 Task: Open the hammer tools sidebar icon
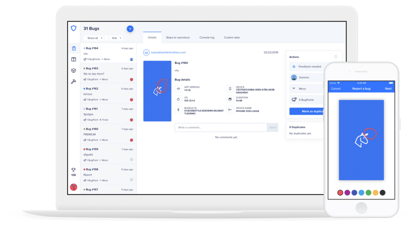(x=74, y=82)
